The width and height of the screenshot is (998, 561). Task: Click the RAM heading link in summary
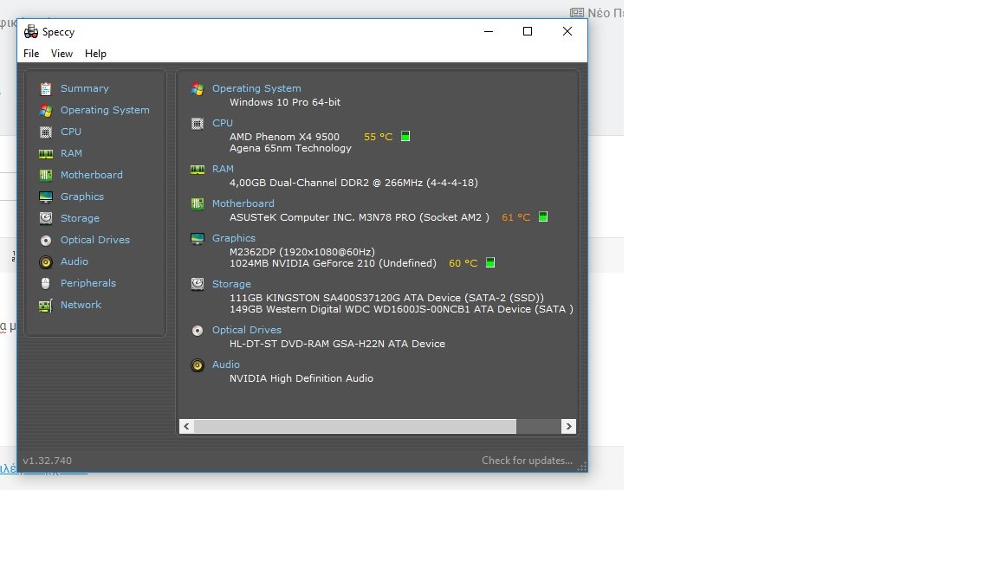tap(223, 169)
